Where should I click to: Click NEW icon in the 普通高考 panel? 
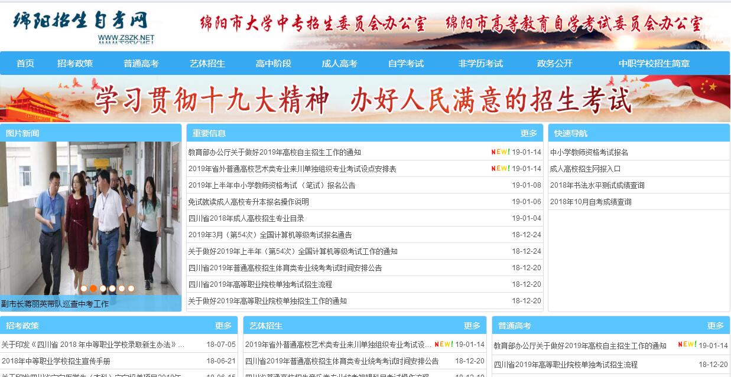coord(687,345)
